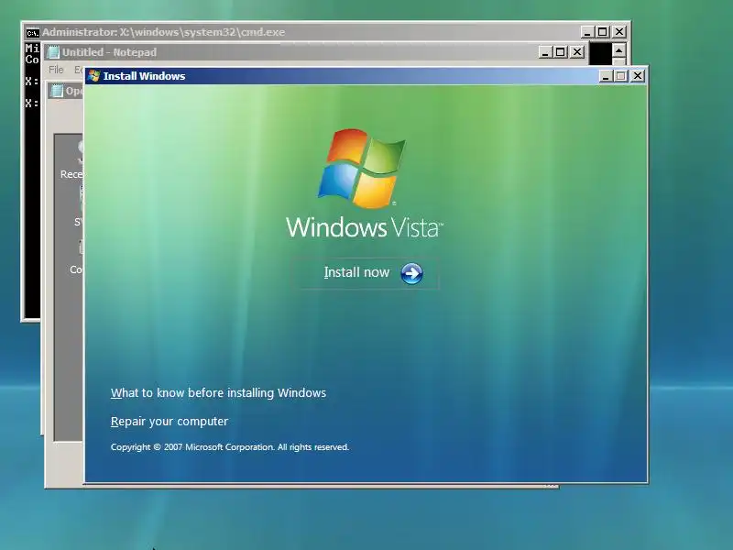Viewport: 733px width, 550px height.
Task: Click the Open dialog's notepad icon behind Install Windows
Action: click(57, 91)
